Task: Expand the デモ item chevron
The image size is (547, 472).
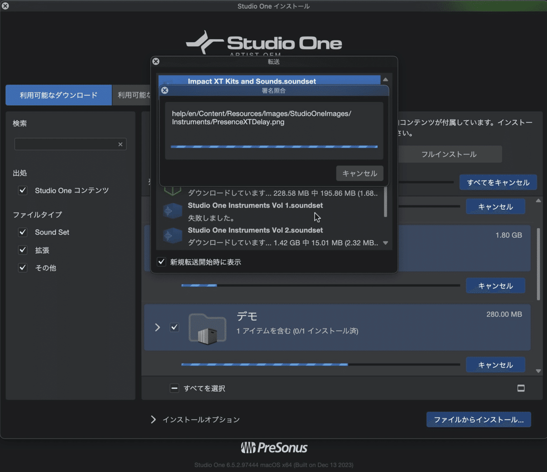Action: (157, 328)
